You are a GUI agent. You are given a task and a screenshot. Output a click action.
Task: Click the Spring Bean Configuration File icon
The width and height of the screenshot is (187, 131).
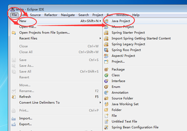[x=106, y=127]
